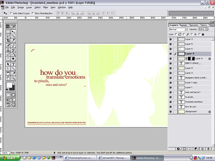Viewport: 215px width, 161px height.
Task: Select the Crop tool
Action: pyautogui.click(x=8, y=41)
